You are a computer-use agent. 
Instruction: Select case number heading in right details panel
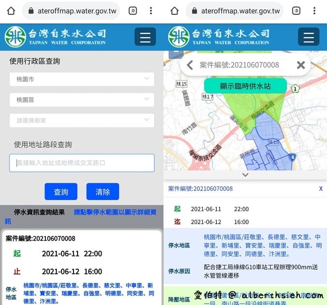(200, 189)
